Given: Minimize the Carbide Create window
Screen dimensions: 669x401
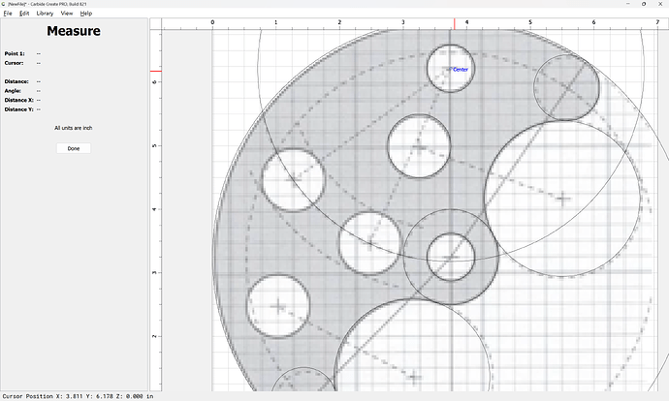Looking at the screenshot, I should (628, 4).
